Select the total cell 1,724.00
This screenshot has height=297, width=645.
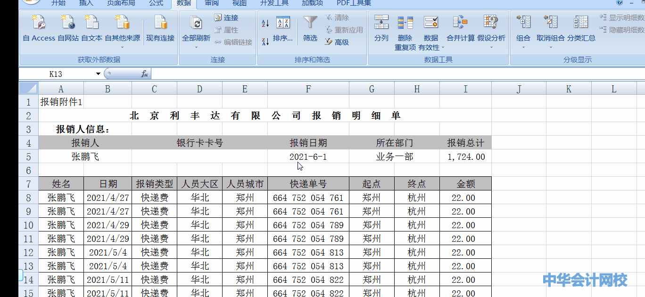(x=466, y=157)
